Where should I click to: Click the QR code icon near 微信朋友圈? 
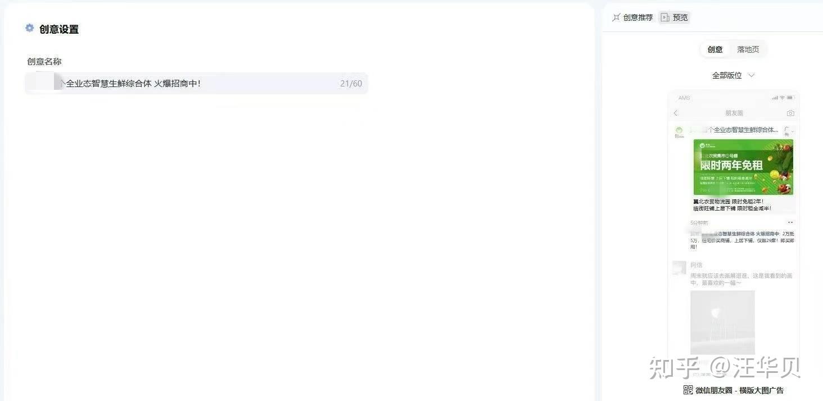[x=688, y=390]
